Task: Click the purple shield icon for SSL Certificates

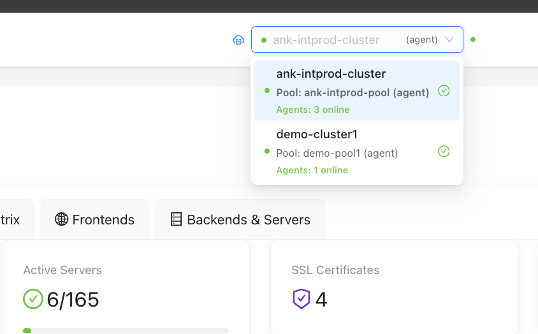Action: [302, 299]
